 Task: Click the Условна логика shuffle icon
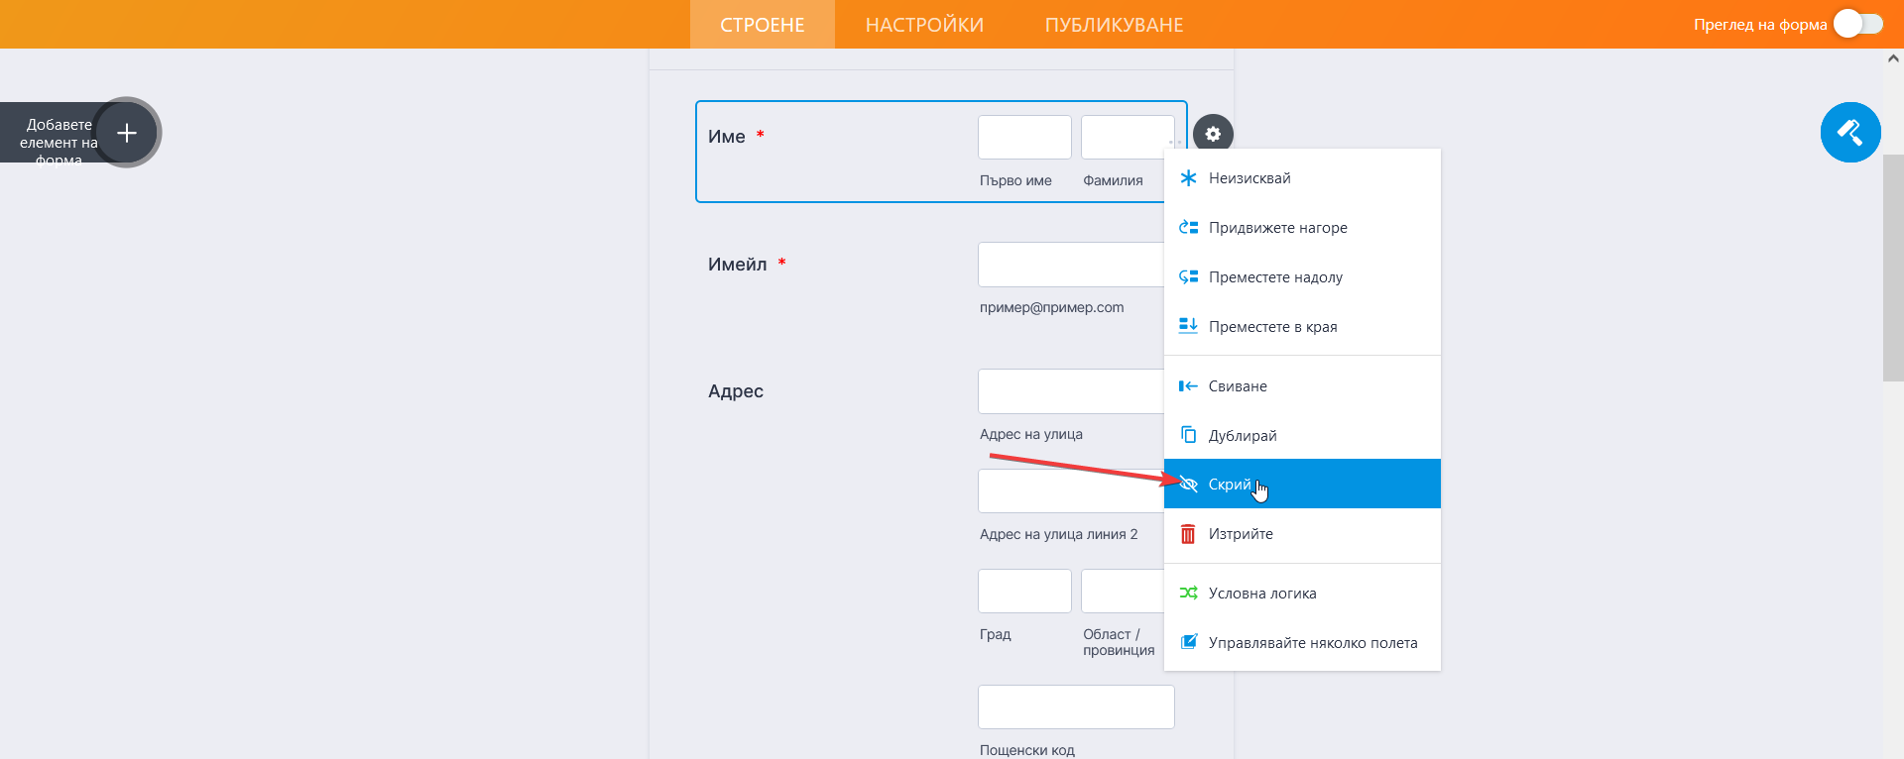pos(1188,594)
